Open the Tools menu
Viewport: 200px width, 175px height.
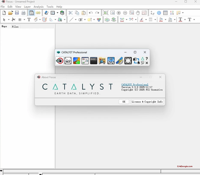[50, 7]
